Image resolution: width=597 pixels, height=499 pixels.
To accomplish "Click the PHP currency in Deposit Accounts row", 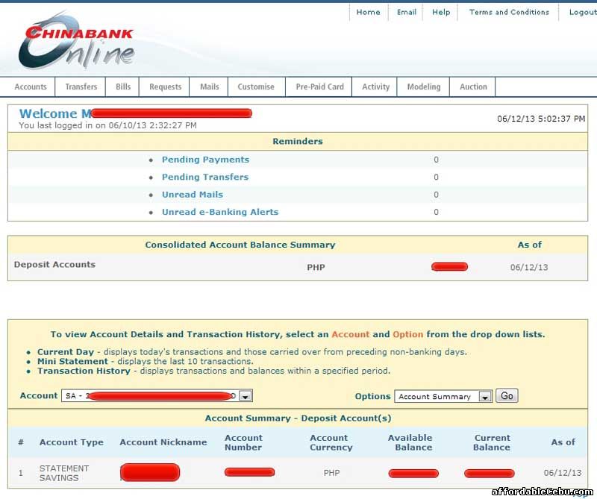I will [316, 268].
